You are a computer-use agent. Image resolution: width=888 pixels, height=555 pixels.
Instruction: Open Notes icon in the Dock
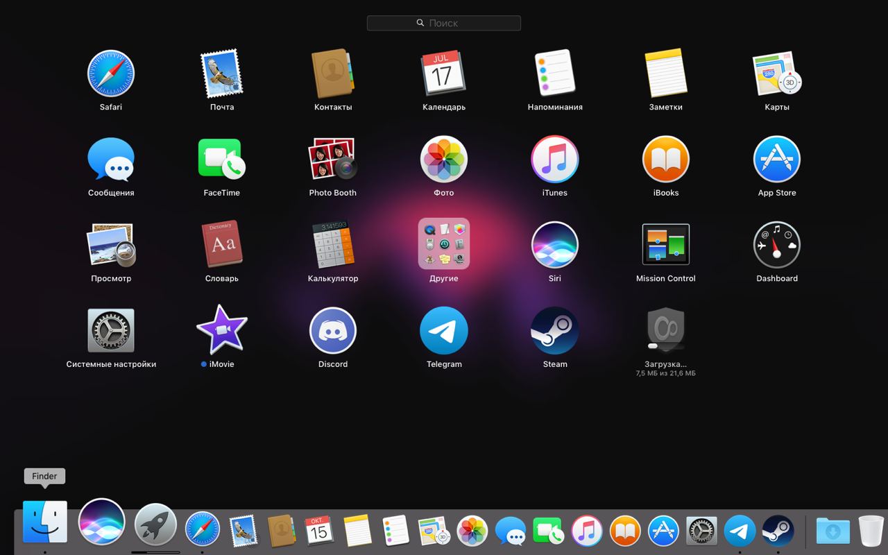(358, 531)
